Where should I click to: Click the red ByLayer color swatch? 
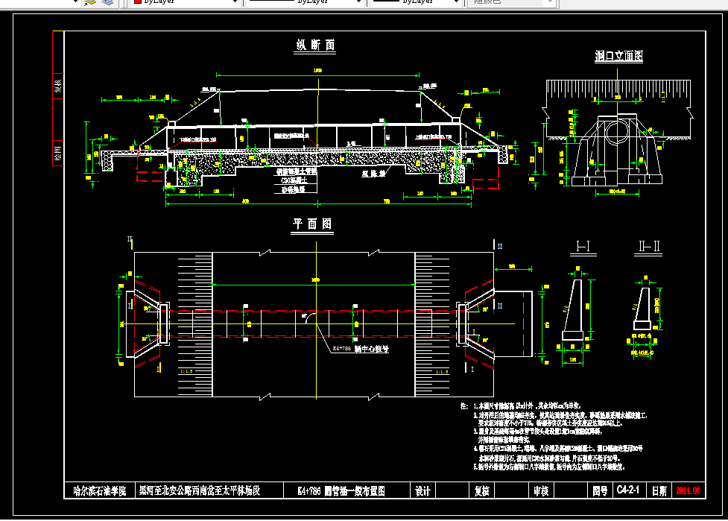click(137, 1)
